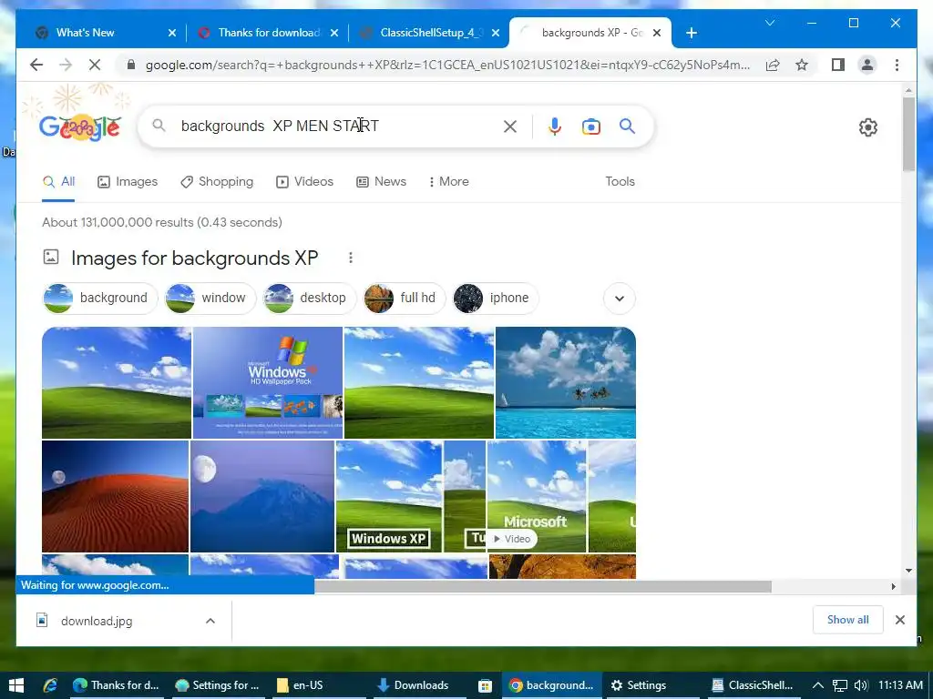933x699 pixels.
Task: View site information via the padlock icon
Action: pos(131,65)
